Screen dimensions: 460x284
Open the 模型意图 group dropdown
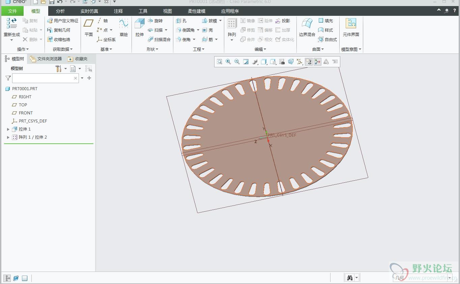[351, 49]
